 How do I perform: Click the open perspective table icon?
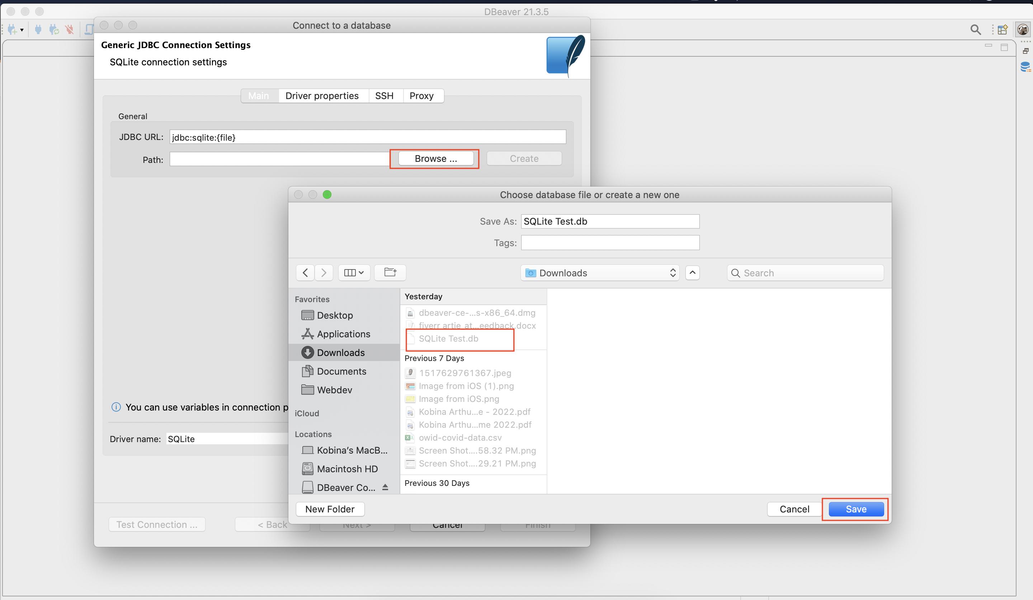pos(1003,29)
